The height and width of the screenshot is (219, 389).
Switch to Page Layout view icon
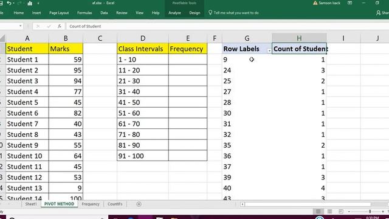[329, 211]
